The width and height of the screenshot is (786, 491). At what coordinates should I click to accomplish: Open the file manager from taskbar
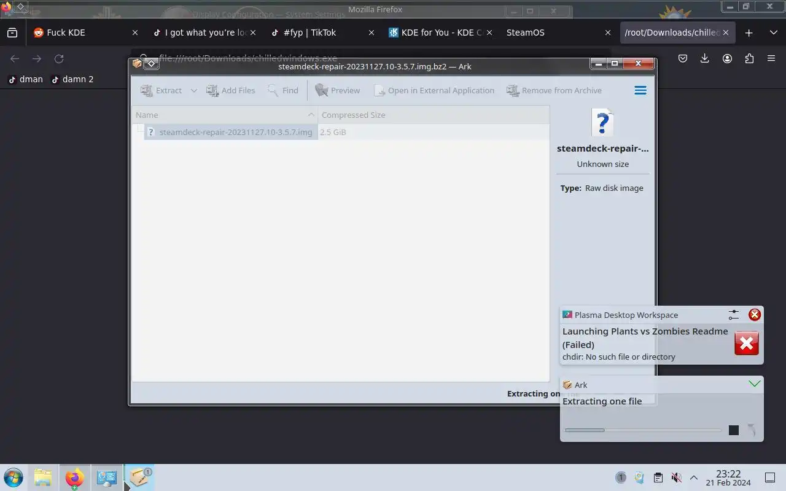click(43, 477)
